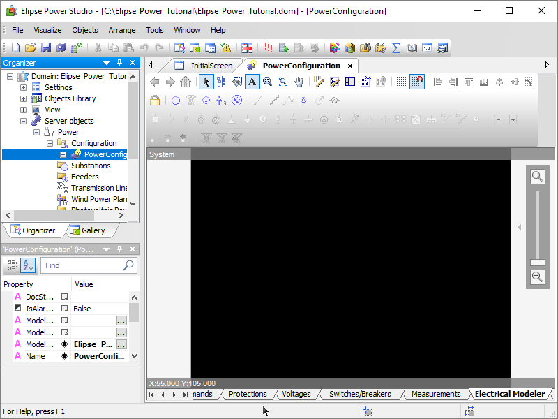
Task: Click the ellipsis button beside Elipse_P value
Action: point(121,344)
